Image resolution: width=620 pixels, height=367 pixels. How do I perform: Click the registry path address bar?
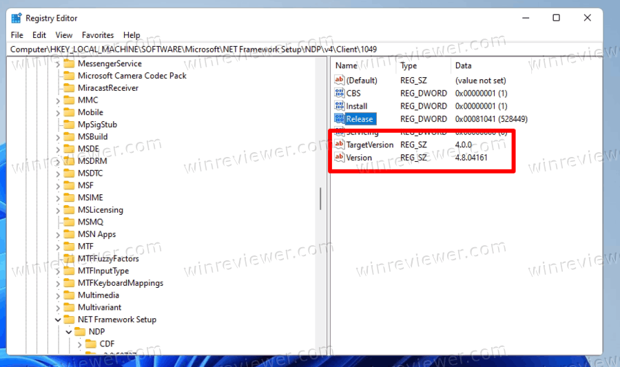304,50
